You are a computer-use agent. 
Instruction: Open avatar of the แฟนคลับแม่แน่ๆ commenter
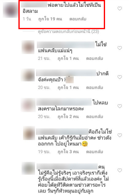pos(28,47)
